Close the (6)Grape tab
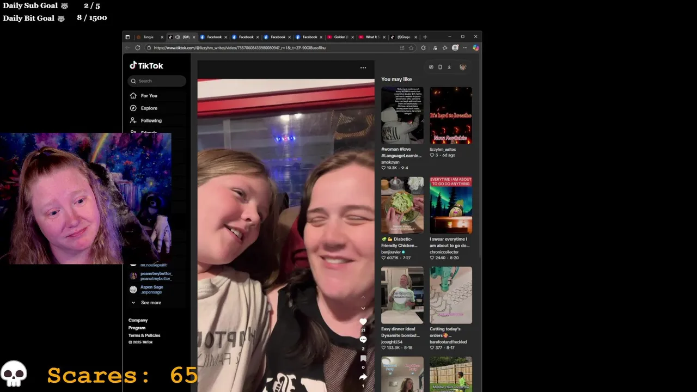Viewport: 697px width, 392px height. click(416, 37)
